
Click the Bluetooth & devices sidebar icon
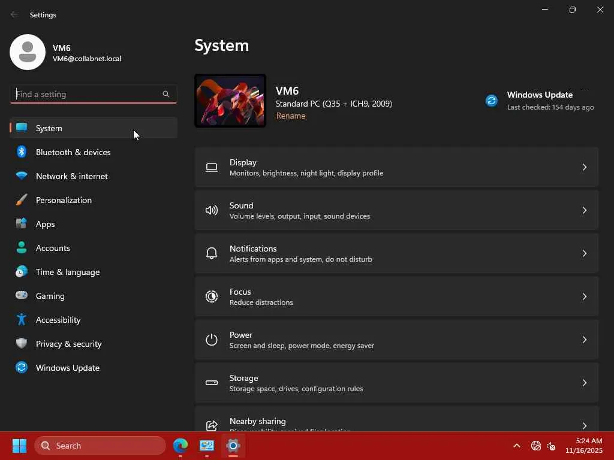click(x=22, y=152)
